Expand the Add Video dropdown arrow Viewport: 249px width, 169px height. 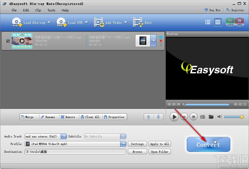[126, 23]
